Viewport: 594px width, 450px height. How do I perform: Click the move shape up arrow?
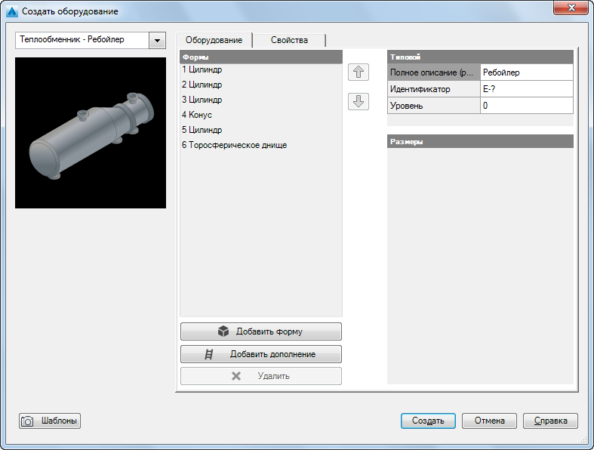coord(359,72)
